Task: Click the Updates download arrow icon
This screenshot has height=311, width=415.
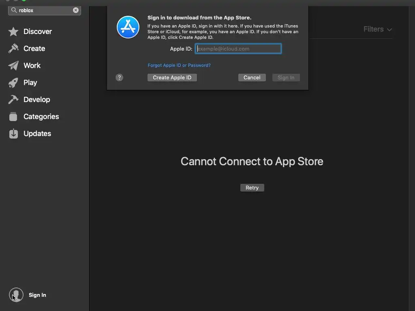Action: (13, 134)
